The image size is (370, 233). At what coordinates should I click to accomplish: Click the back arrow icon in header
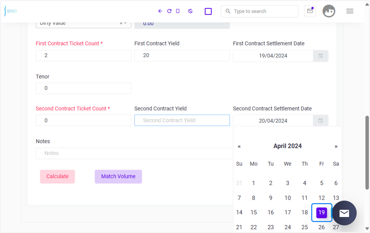pyautogui.click(x=160, y=11)
